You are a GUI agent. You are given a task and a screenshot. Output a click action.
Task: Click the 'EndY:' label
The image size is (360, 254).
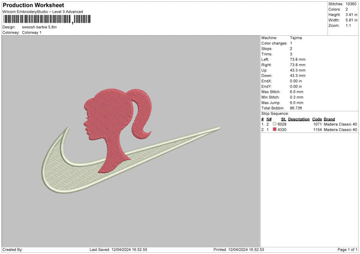266,87
